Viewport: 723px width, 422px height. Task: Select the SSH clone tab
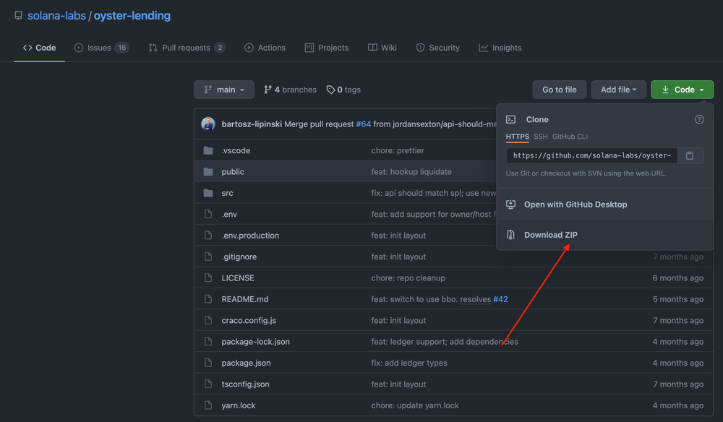540,137
